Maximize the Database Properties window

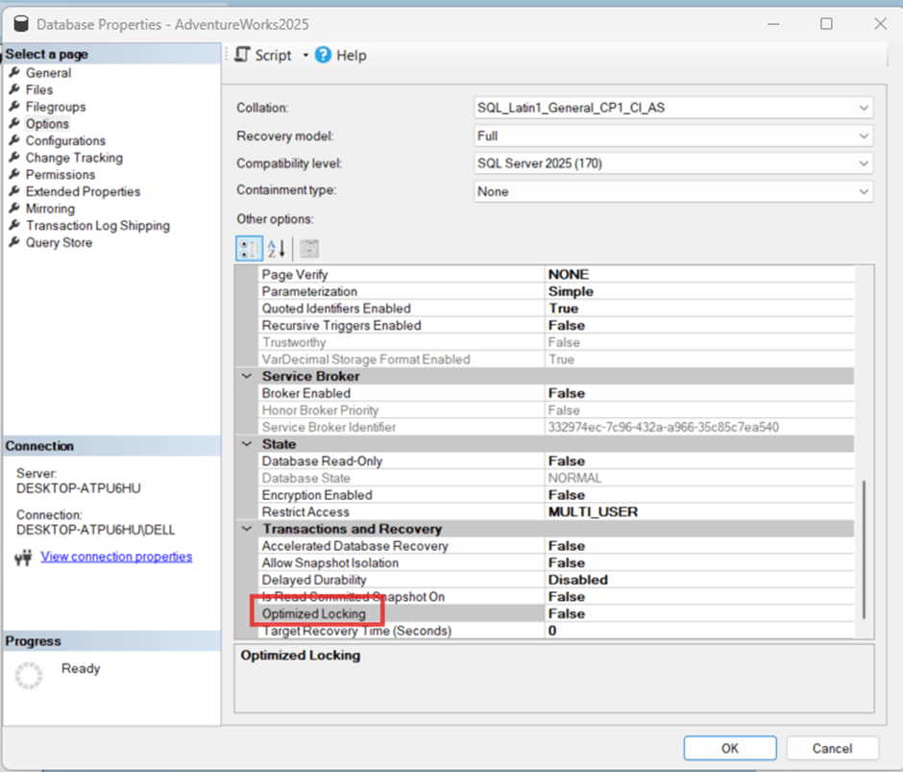[x=826, y=24]
